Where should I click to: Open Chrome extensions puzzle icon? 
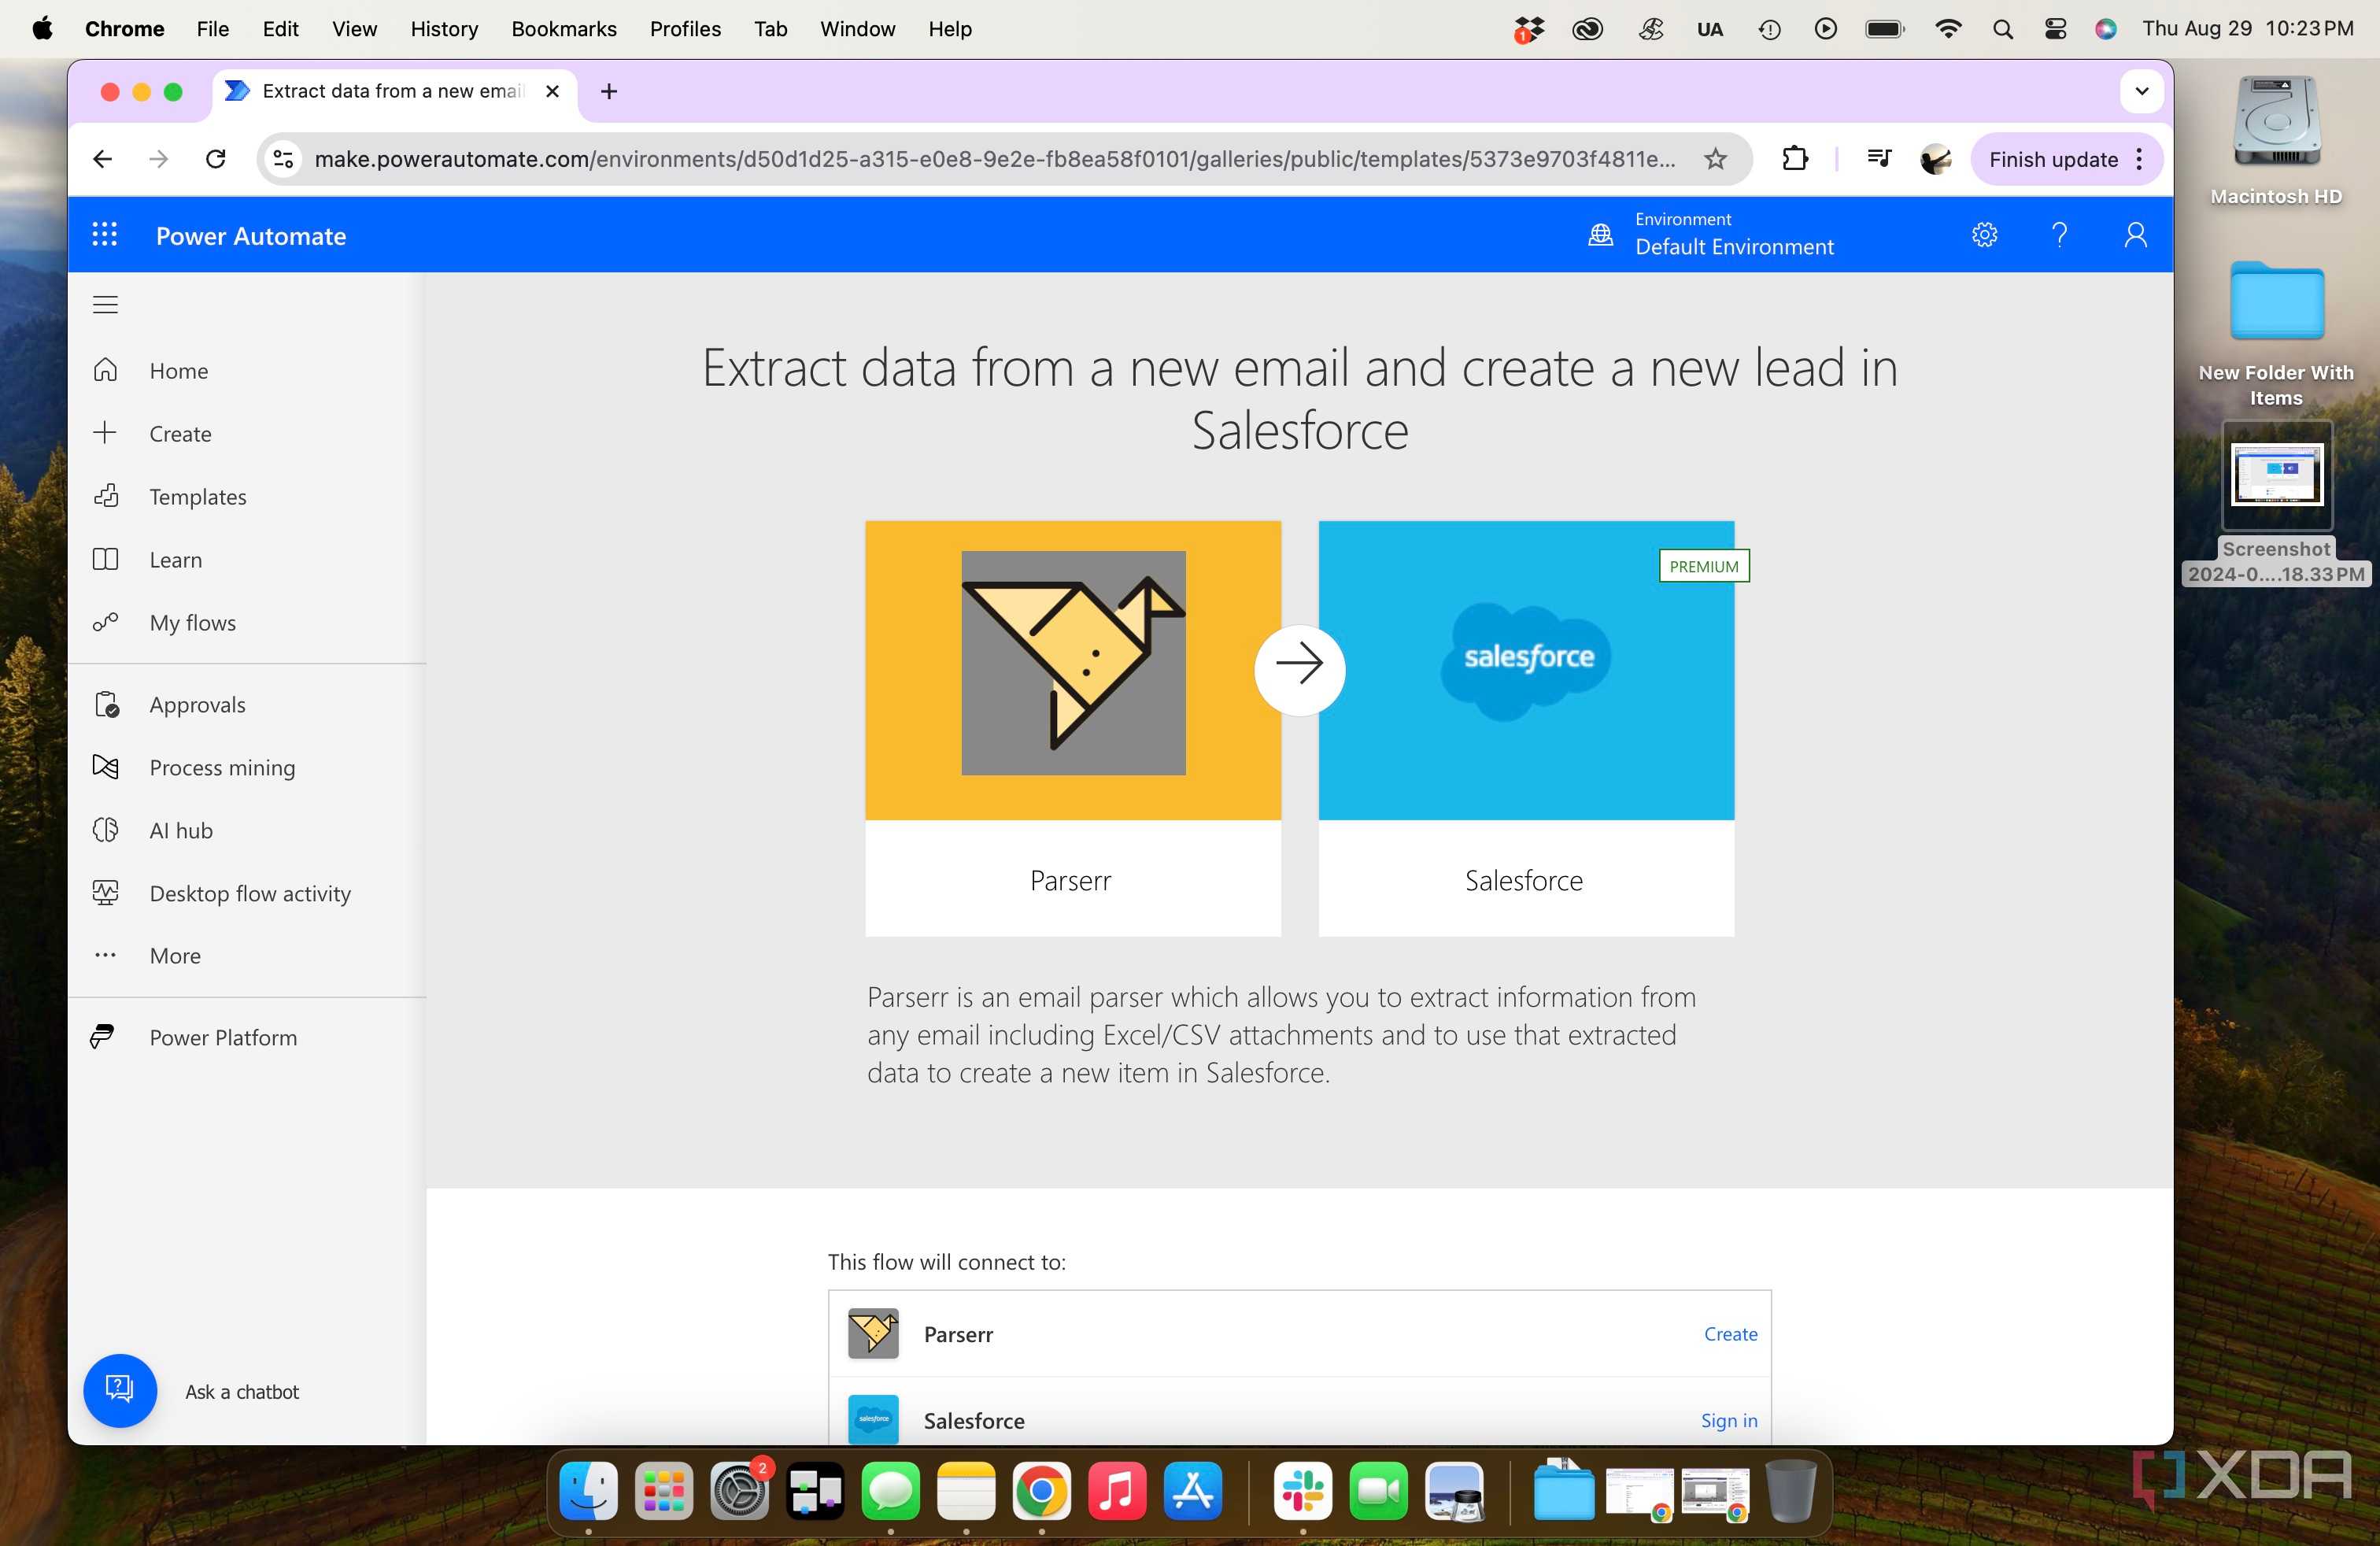[x=1795, y=159]
